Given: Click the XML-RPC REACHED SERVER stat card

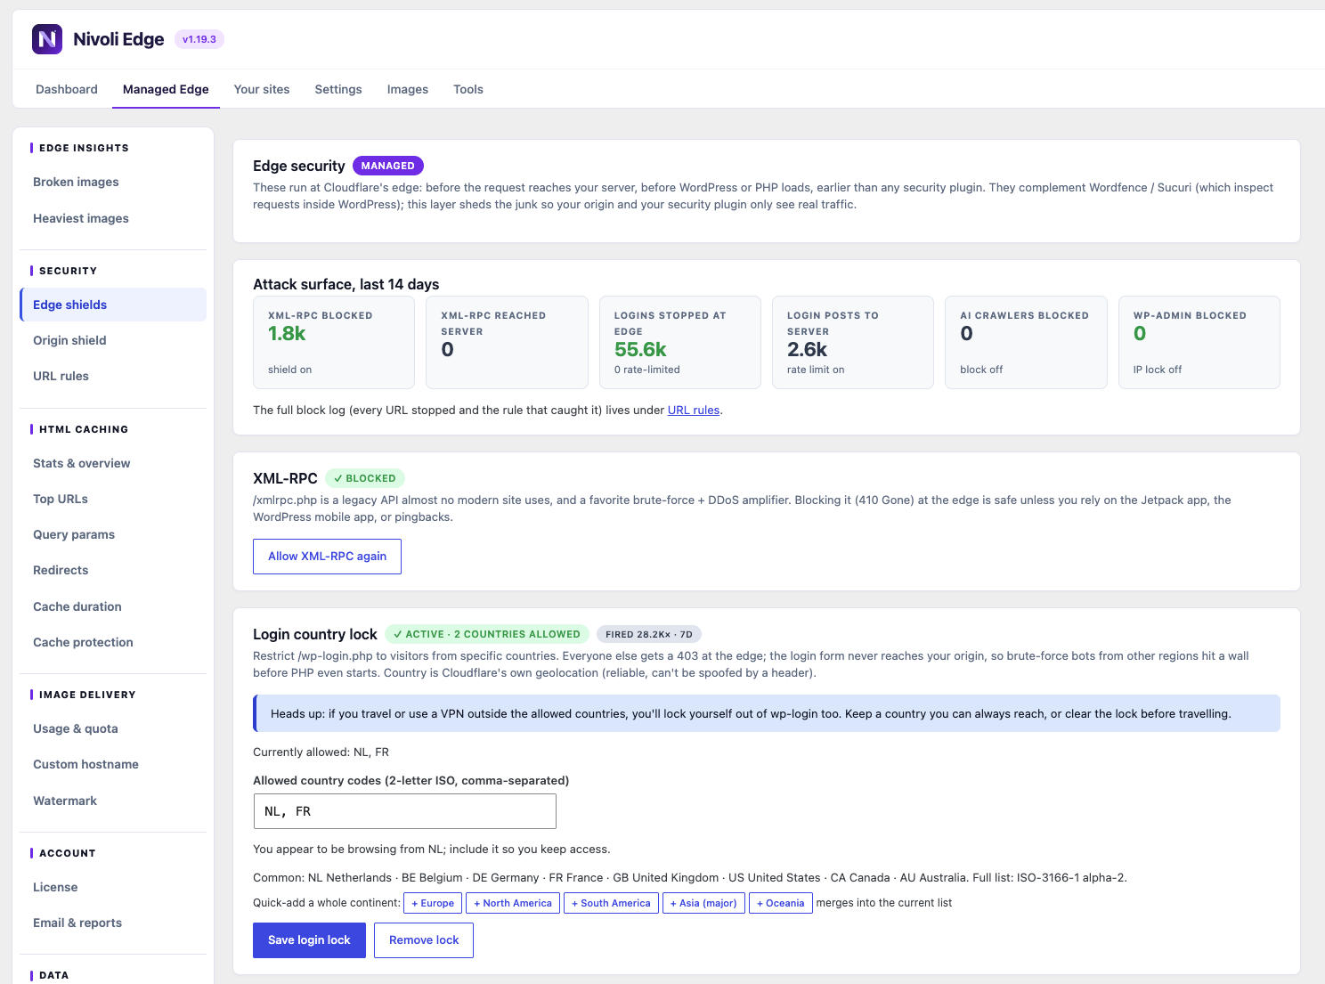Looking at the screenshot, I should click(x=507, y=343).
